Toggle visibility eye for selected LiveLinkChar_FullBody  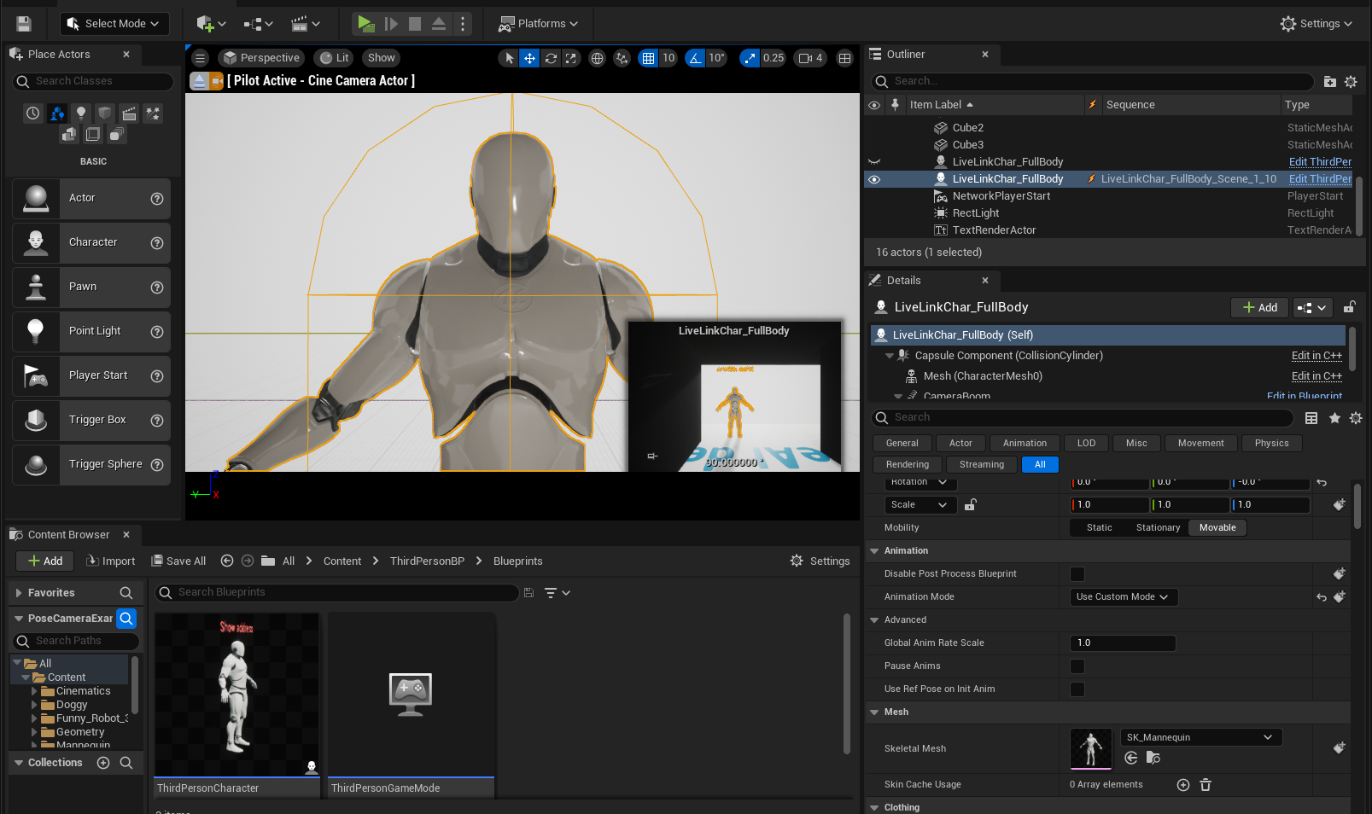coord(874,179)
